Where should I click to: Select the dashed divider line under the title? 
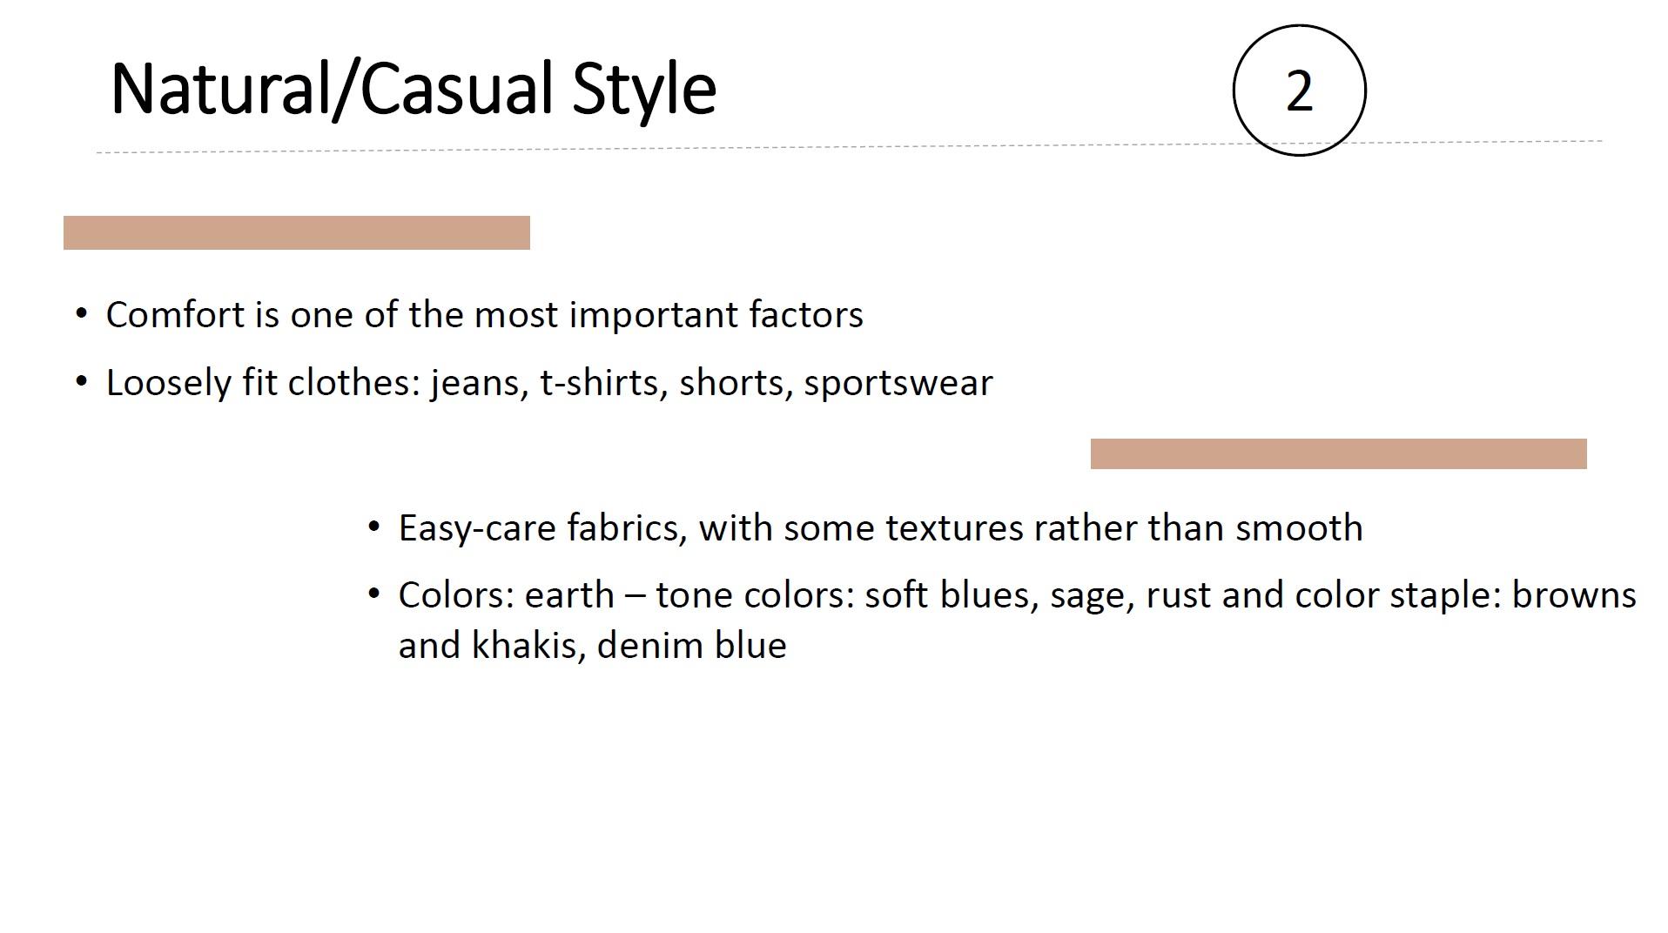tap(849, 146)
